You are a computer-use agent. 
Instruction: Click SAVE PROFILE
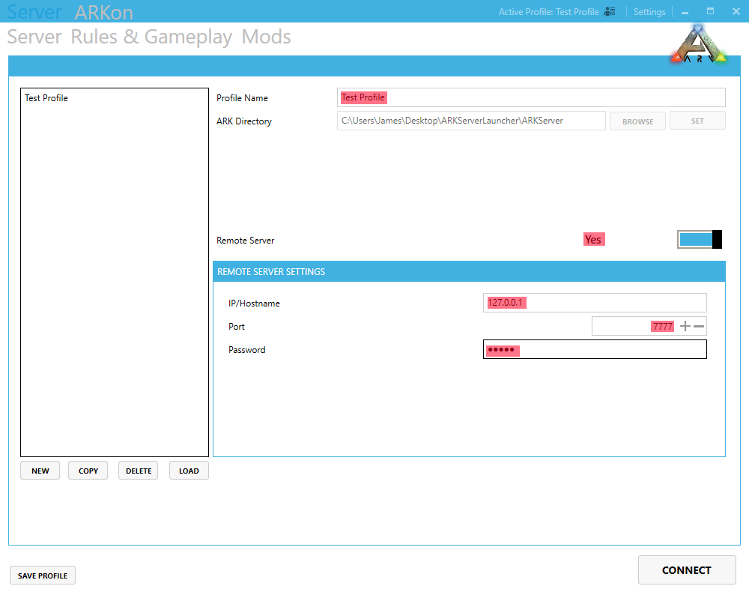click(x=42, y=575)
